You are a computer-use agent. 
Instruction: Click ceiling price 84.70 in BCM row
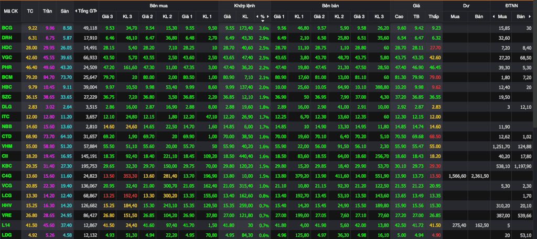coord(49,77)
